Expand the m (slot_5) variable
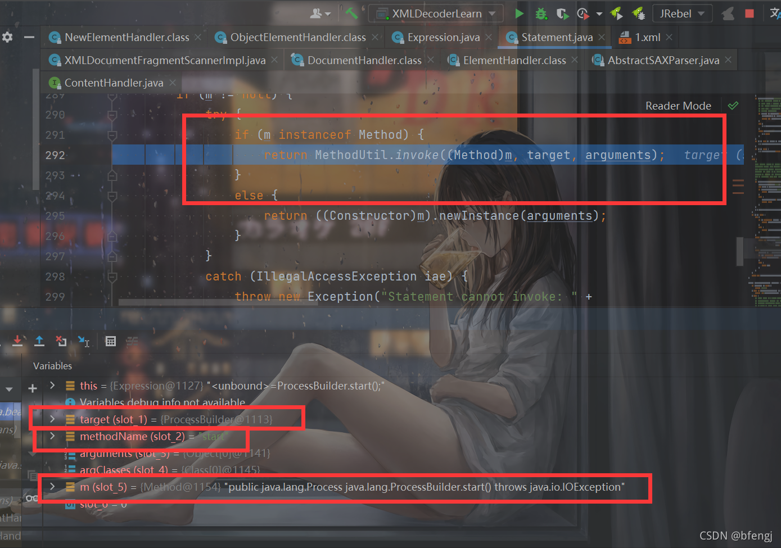781x548 pixels. click(x=52, y=486)
